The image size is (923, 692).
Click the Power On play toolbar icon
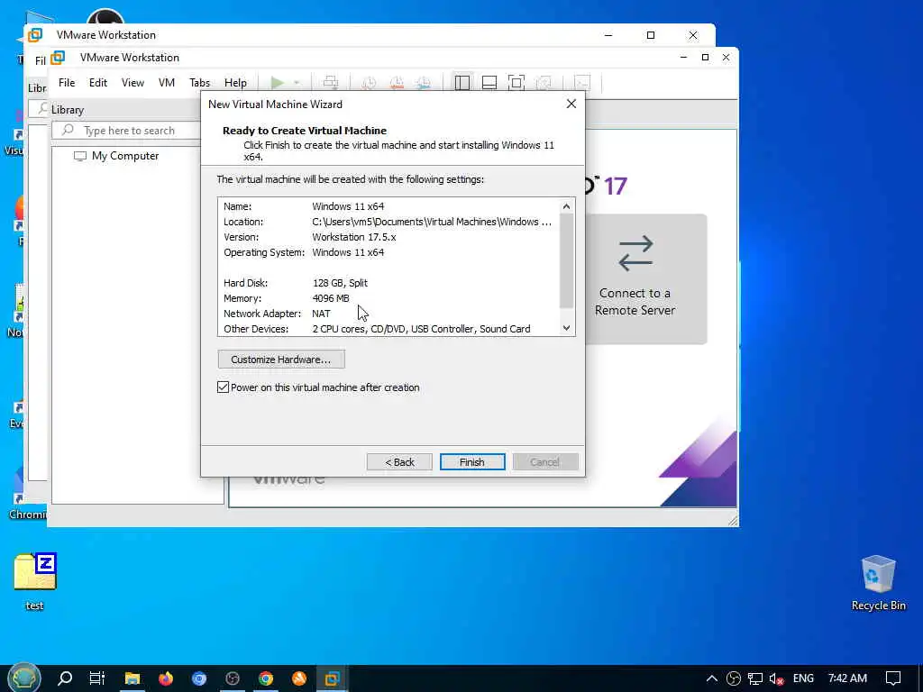point(278,83)
